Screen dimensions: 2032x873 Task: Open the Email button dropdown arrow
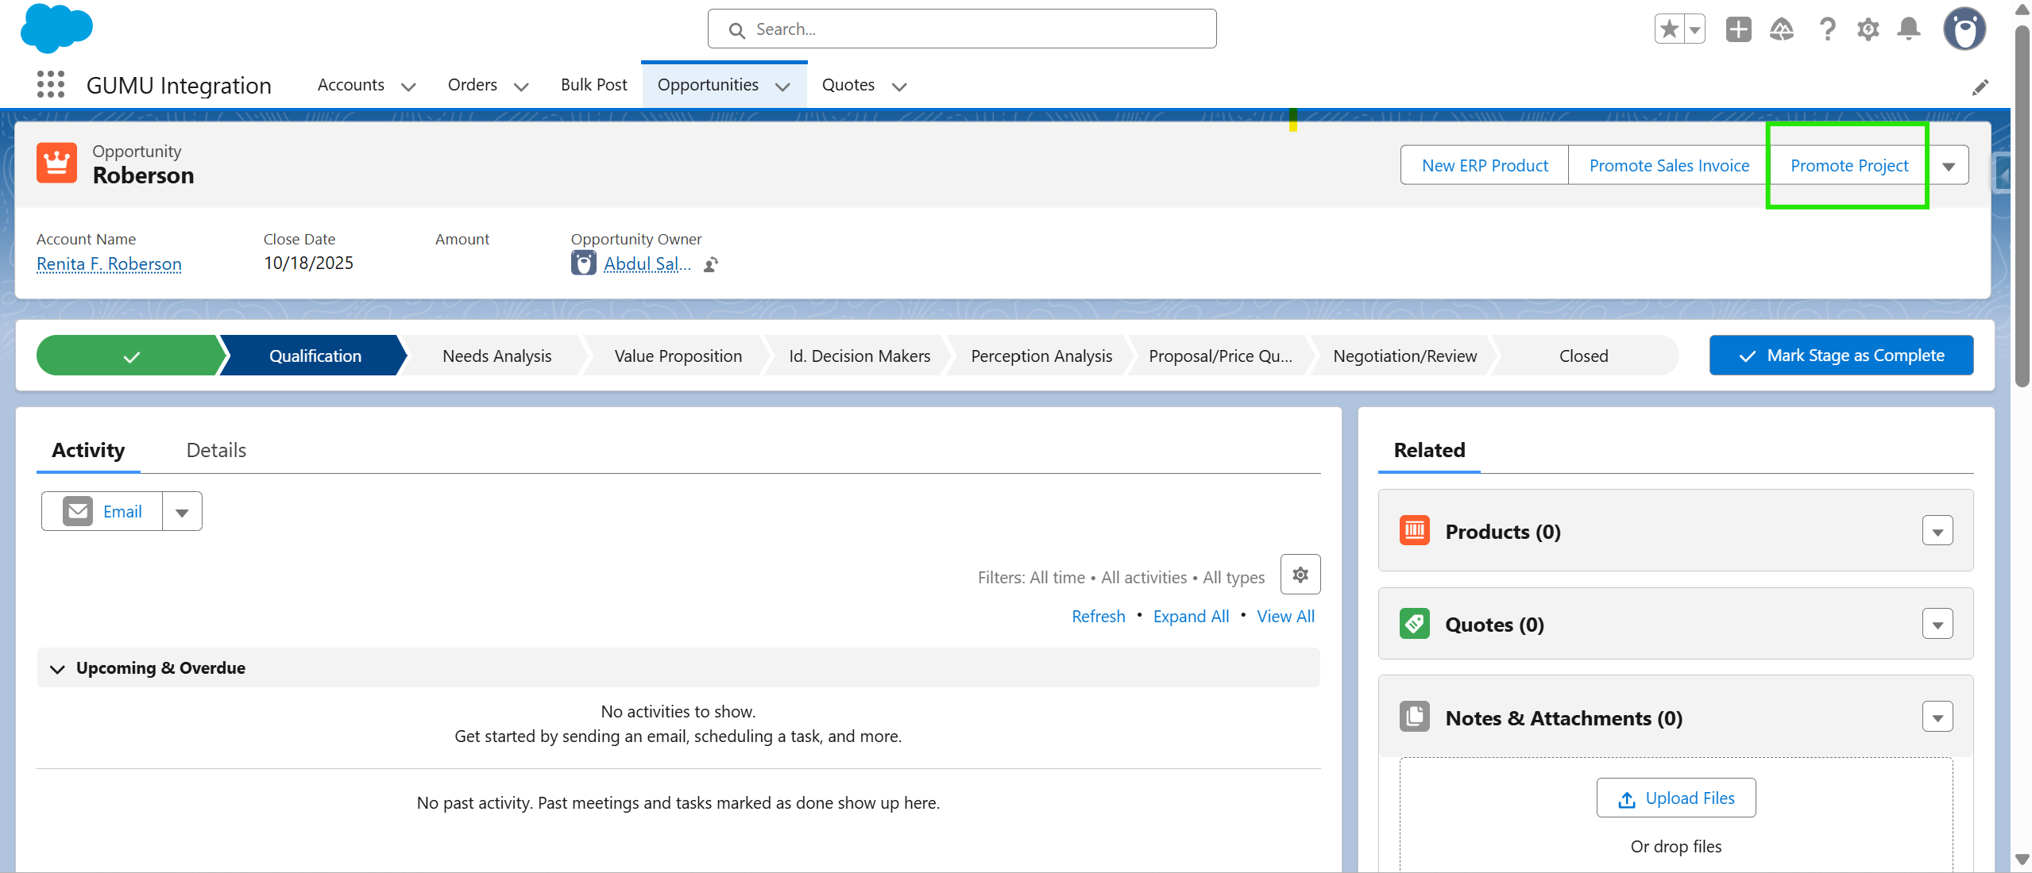(182, 513)
